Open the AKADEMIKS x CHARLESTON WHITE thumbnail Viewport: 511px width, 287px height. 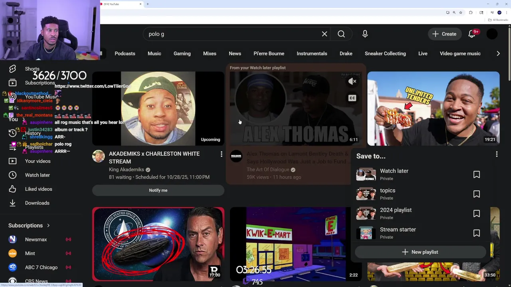[158, 108]
